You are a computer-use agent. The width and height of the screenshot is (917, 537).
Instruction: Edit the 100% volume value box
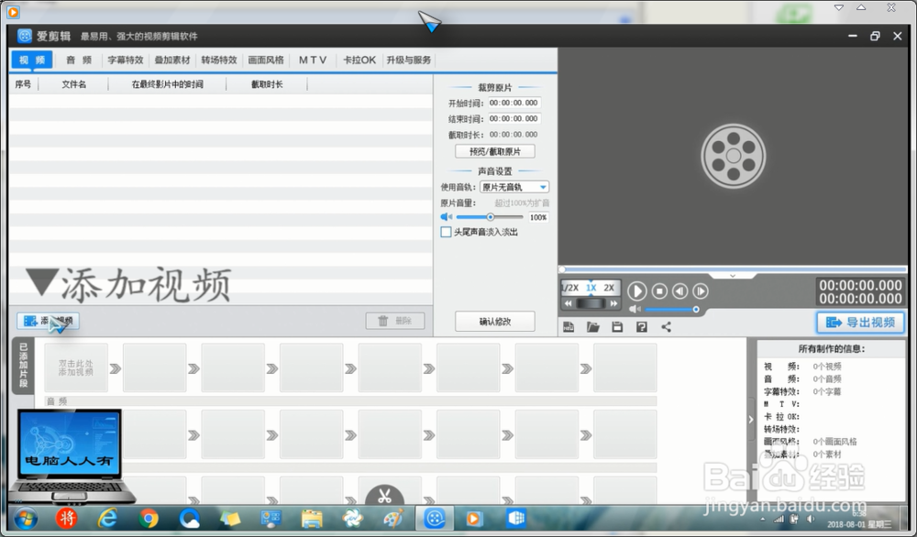coord(538,217)
